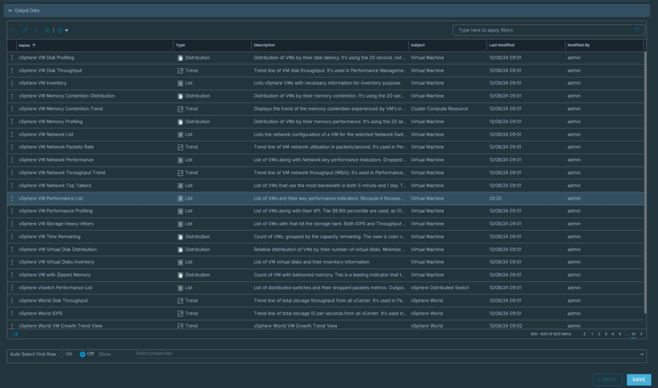The height and width of the screenshot is (388, 658).
Task: Open row menu for vSphere VM Virtual Disk Distribution
Action: pyautogui.click(x=12, y=250)
